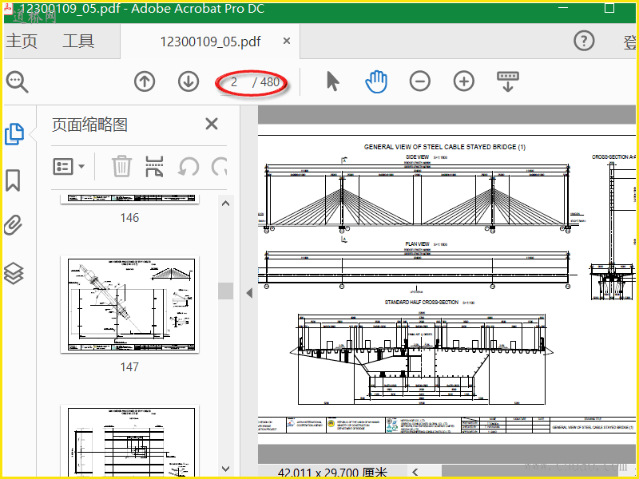Select the 12300109_05.pdf document tab
The width and height of the screenshot is (639, 479).
210,42
